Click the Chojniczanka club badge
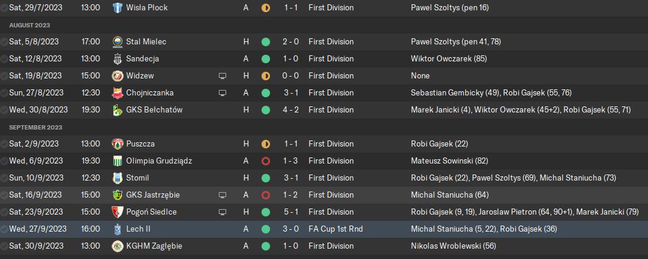 point(118,93)
